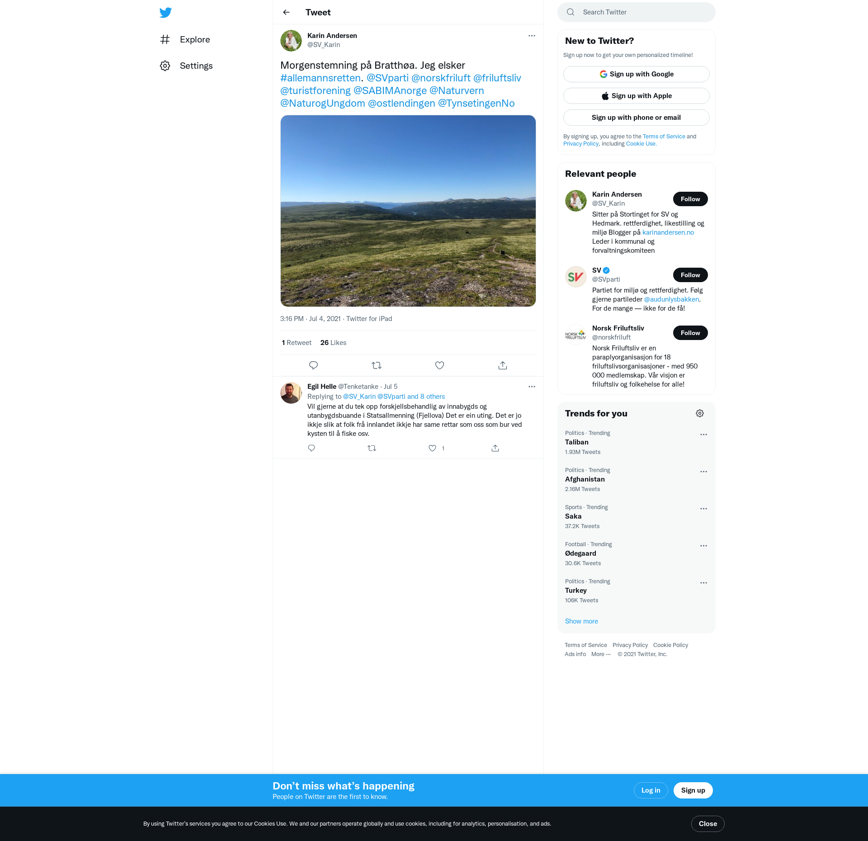Close the cookie notice
This screenshot has height=841, width=868.
pos(708,824)
